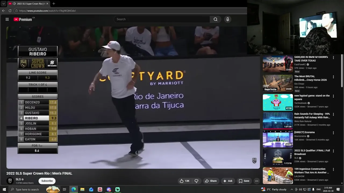Open the Windows Start menu
The width and height of the screenshot is (344, 193).
(4, 190)
